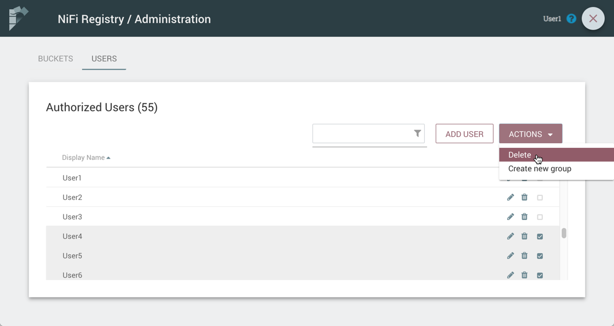Switch to the Buckets tab
The height and width of the screenshot is (326, 614).
pyautogui.click(x=56, y=59)
